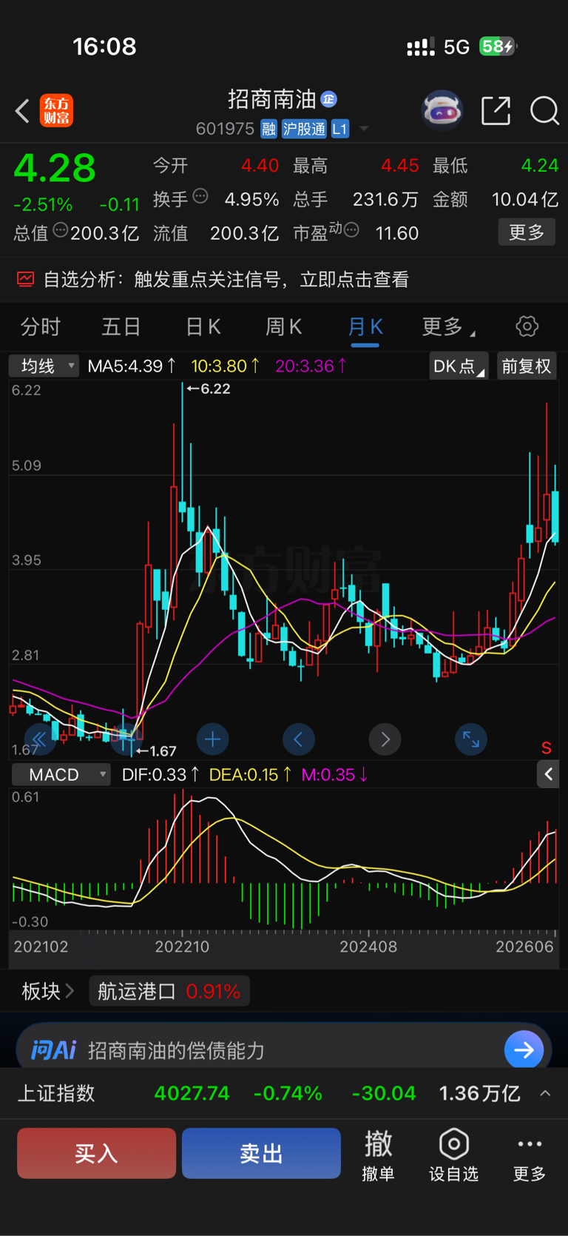Collapse the sub-indicator panel arrow
Image resolution: width=568 pixels, height=1236 pixels.
click(548, 775)
